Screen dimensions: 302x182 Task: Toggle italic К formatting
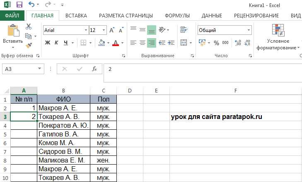(56, 43)
